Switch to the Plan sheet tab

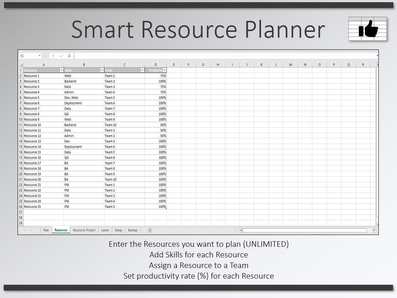tap(46, 230)
